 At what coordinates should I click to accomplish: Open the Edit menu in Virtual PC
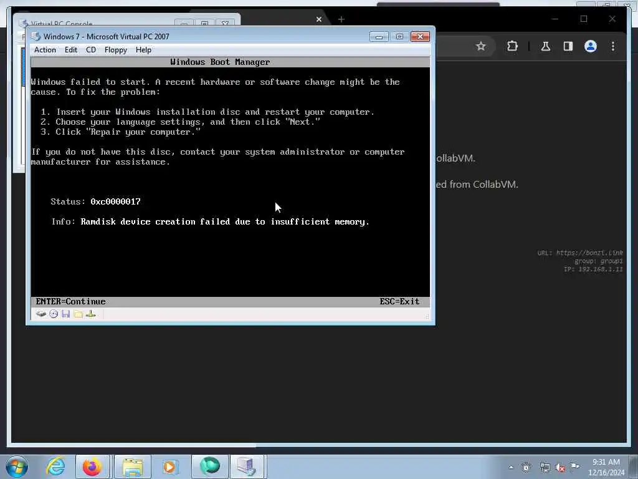[x=71, y=50]
